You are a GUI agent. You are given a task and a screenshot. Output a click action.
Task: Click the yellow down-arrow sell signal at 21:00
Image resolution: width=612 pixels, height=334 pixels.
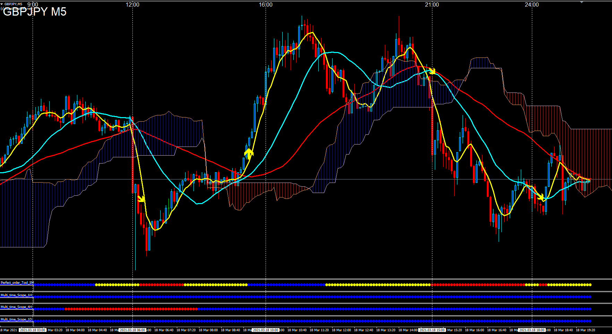(431, 71)
